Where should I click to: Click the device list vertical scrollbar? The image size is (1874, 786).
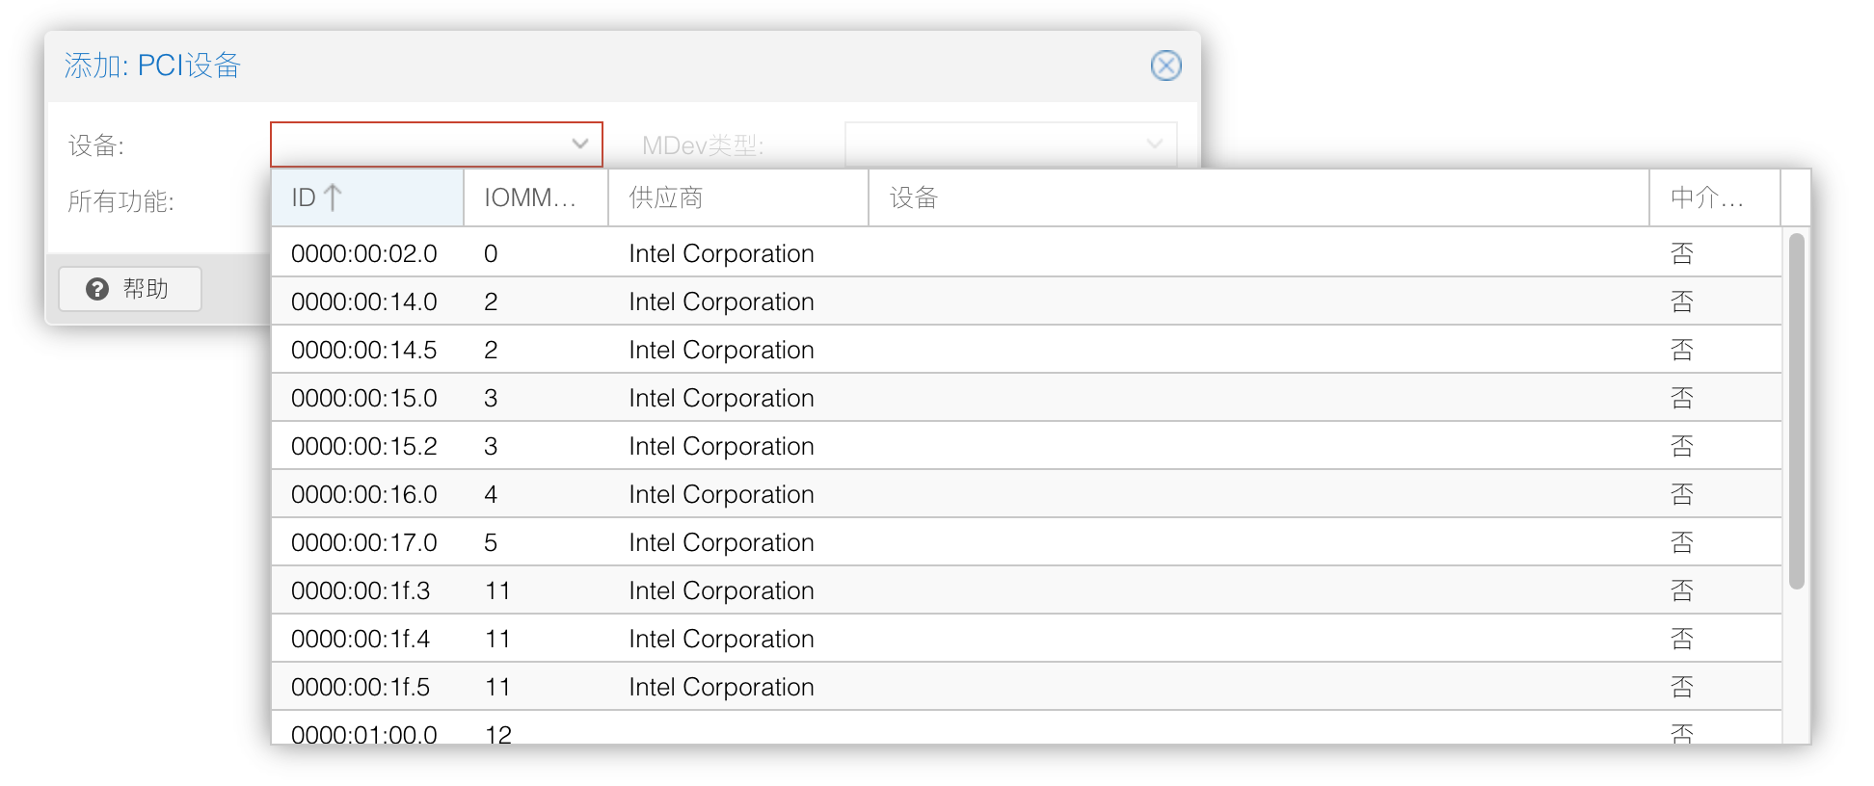tap(1796, 410)
